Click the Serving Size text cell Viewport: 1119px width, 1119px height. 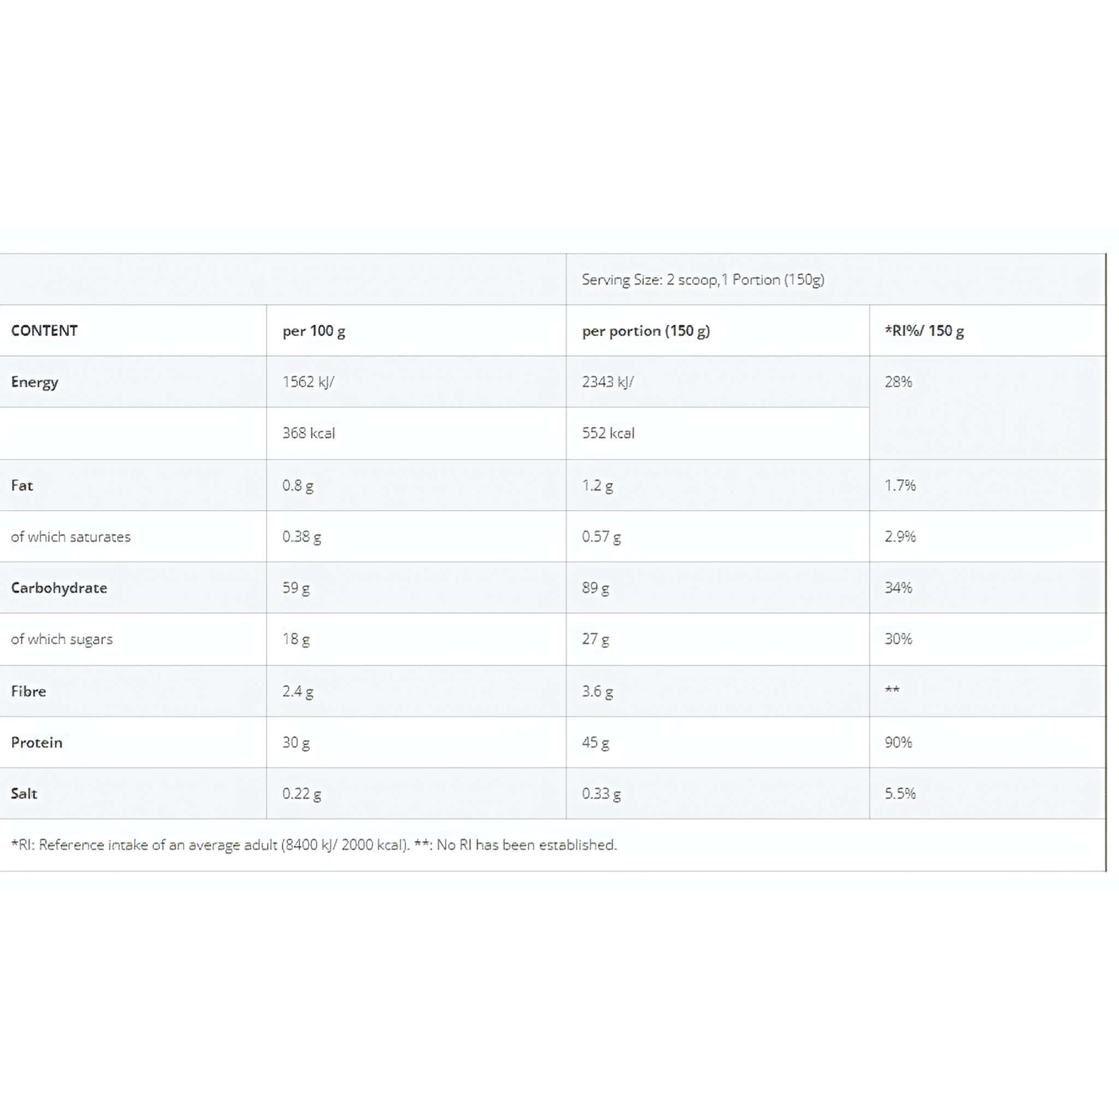tap(703, 280)
